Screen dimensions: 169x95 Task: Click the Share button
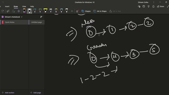click(x=161, y=6)
